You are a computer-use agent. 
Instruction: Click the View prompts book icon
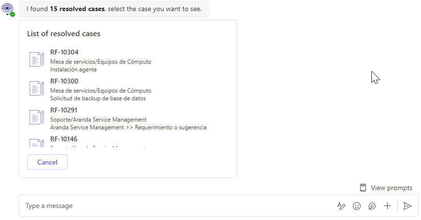[363, 188]
